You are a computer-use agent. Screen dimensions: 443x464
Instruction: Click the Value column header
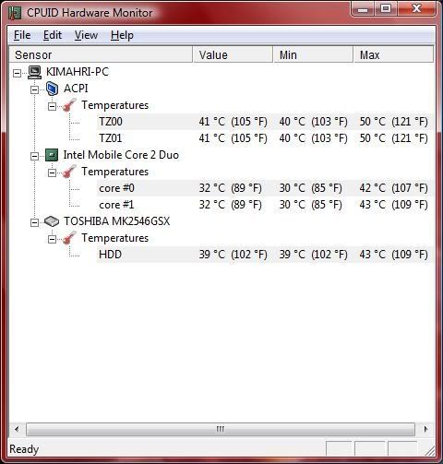233,54
